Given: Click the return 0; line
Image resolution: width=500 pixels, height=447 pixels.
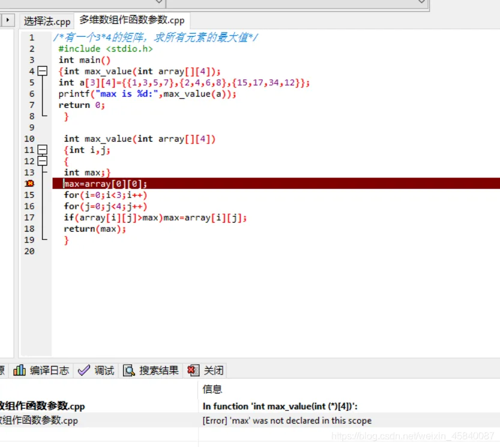Looking at the screenshot, I should [81, 105].
